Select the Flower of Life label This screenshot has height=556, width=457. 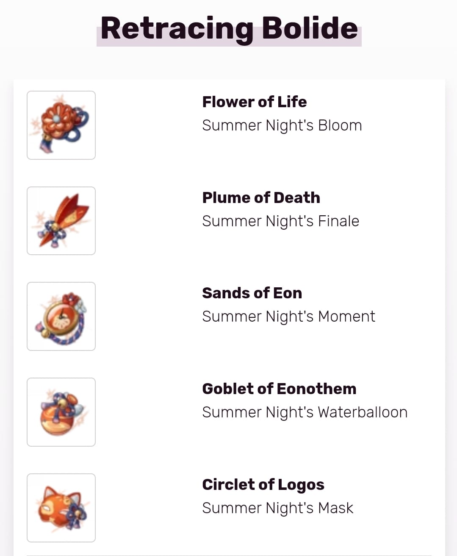coord(255,102)
